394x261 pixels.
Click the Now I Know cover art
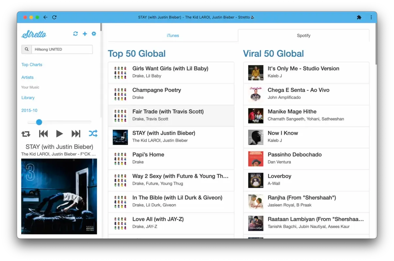(256, 137)
